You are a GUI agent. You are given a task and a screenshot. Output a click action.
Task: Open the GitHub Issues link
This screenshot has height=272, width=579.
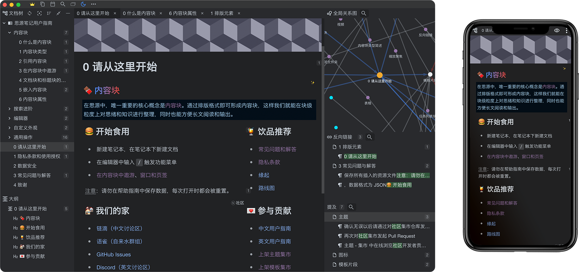[x=114, y=254]
